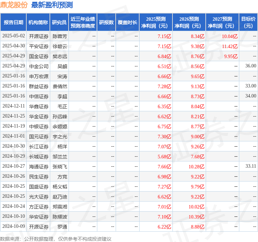258x242 pixels.
Task: Select the 海通证券 row institution name
Action: (x=38, y=167)
